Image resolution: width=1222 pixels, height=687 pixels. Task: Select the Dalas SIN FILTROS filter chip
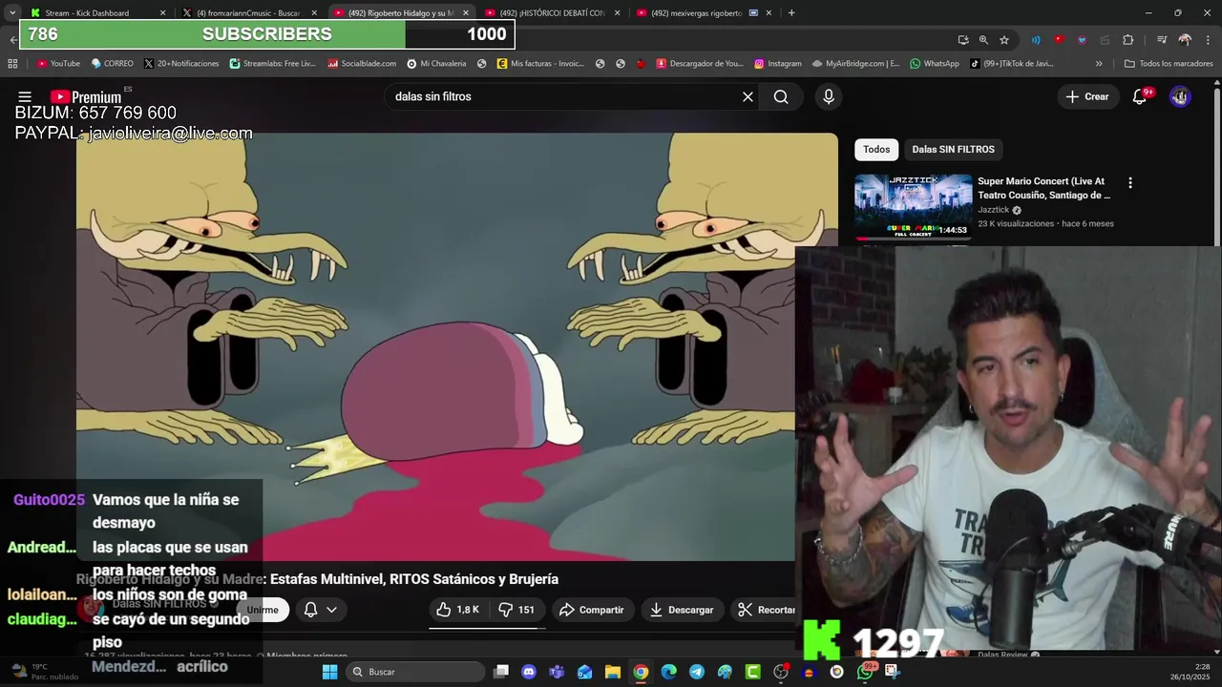point(953,149)
